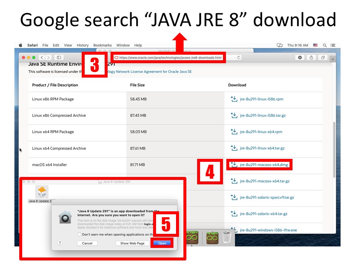The height and width of the screenshot is (266, 355).
Task: Click the US flag input source icon
Action: click(x=315, y=45)
